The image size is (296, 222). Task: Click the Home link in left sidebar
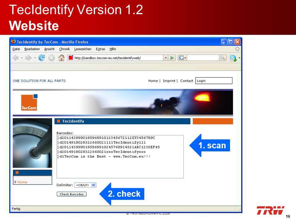23,182
